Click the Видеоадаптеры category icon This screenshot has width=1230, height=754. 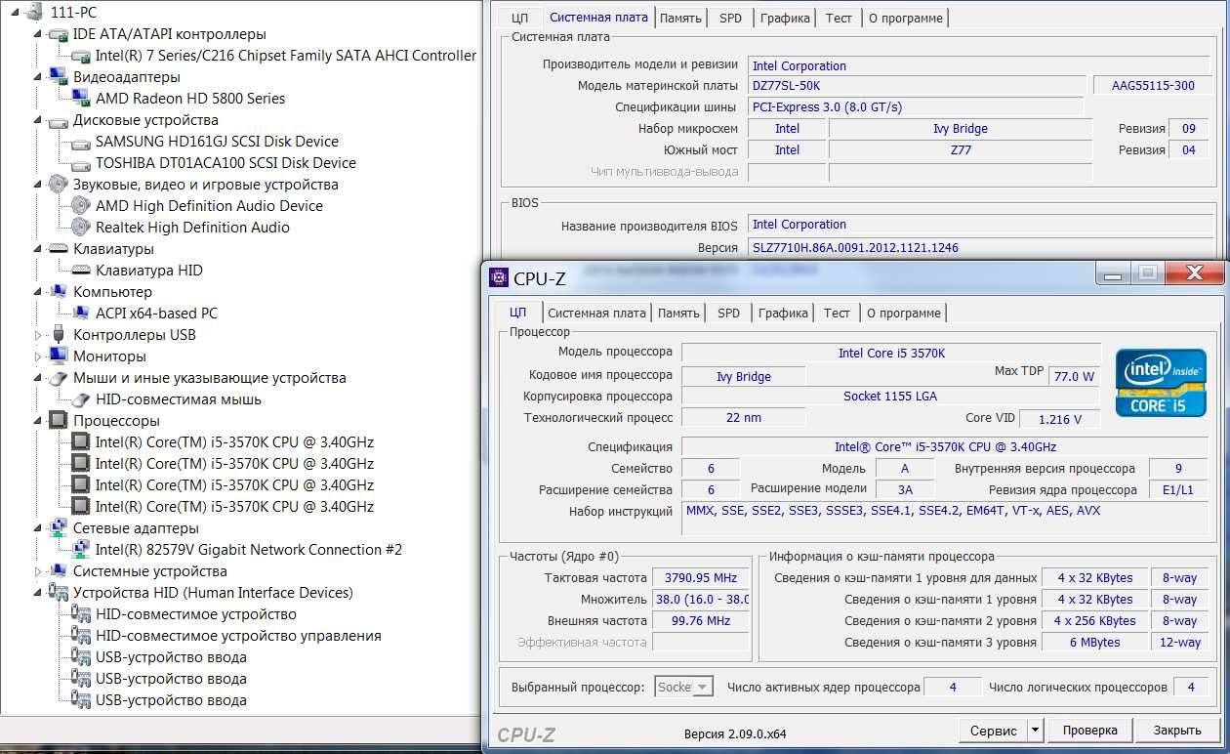pyautogui.click(x=57, y=76)
